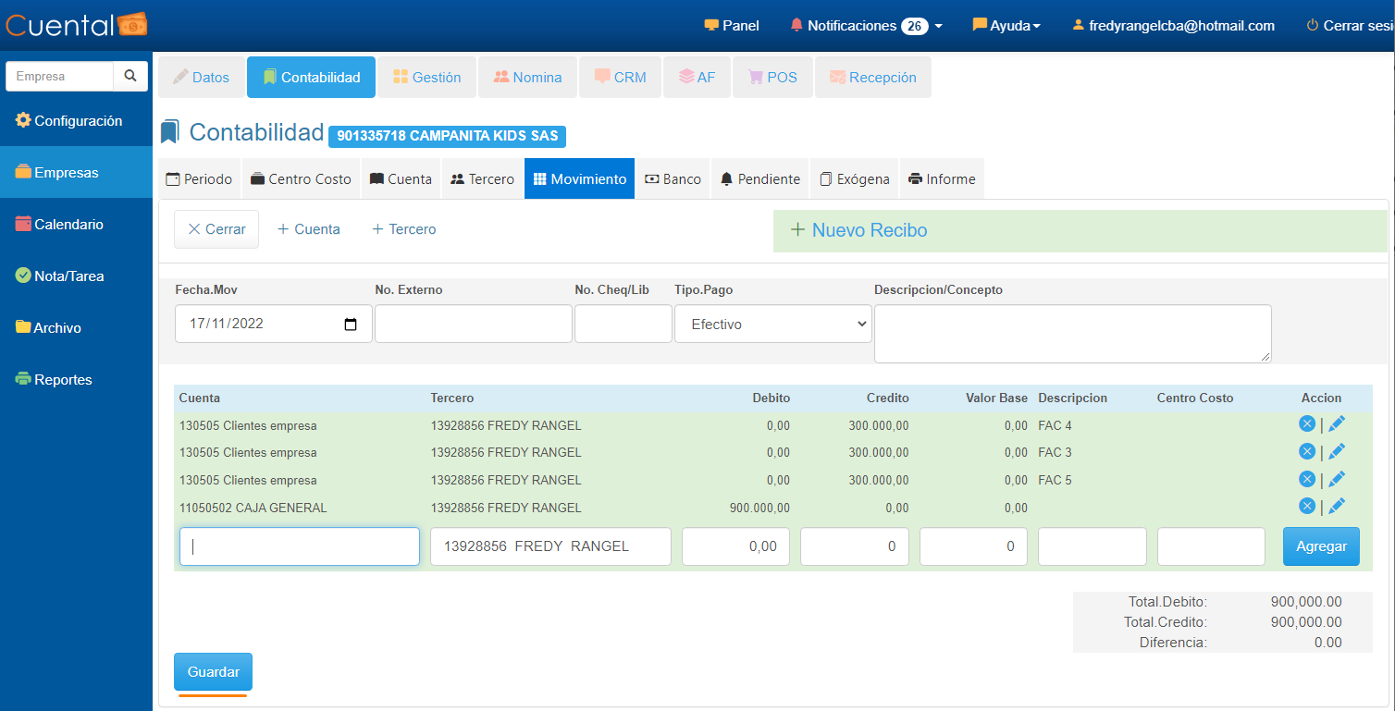The height and width of the screenshot is (711, 1395).
Task: Switch to the Recepción module tab
Action: tap(872, 78)
